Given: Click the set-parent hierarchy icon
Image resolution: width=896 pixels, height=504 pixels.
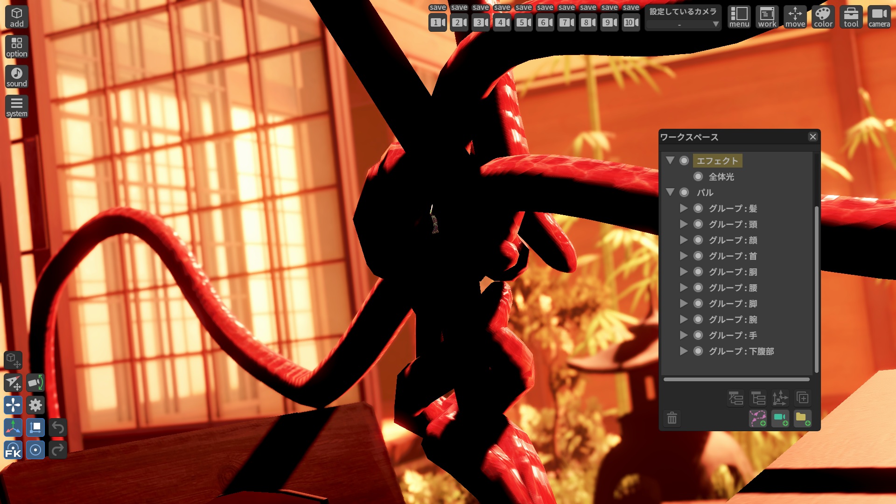Looking at the screenshot, I should coord(758,398).
